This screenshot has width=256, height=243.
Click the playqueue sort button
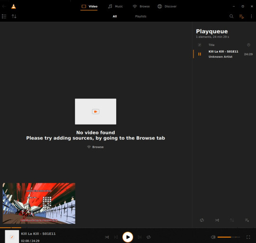(232, 220)
